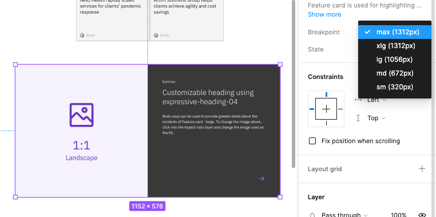The image size is (436, 217).
Task: Click the 100% layer opacity field
Action: [x=398, y=215]
